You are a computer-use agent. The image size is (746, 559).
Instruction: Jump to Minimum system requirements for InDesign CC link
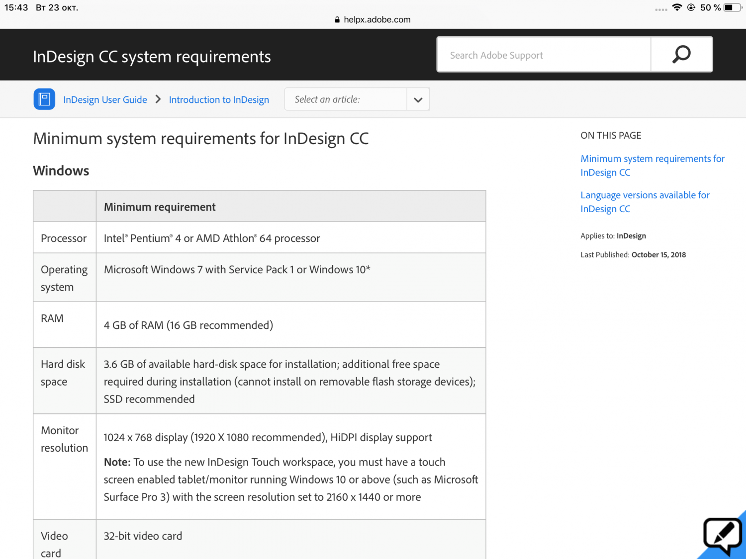click(653, 165)
